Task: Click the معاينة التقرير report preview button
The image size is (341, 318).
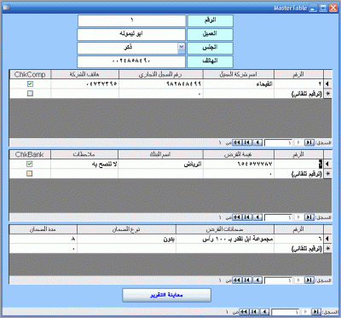Action: pyautogui.click(x=166, y=295)
